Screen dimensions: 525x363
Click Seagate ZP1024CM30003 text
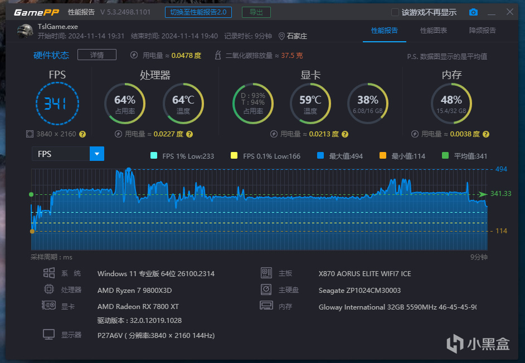click(359, 291)
